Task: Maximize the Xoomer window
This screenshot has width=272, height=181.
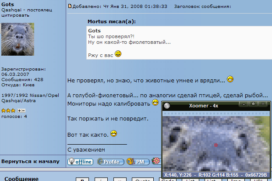Action: 254,104
